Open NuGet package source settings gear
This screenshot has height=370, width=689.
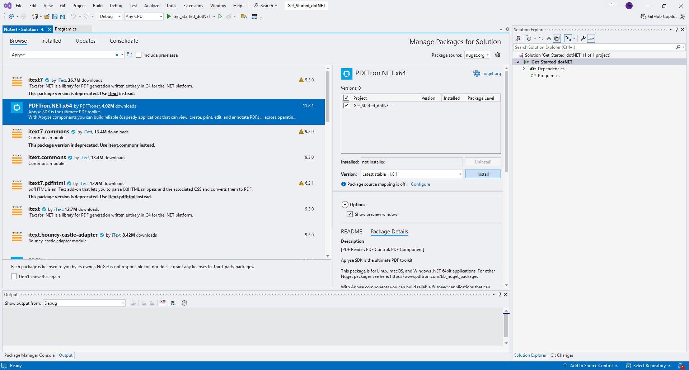pos(498,55)
